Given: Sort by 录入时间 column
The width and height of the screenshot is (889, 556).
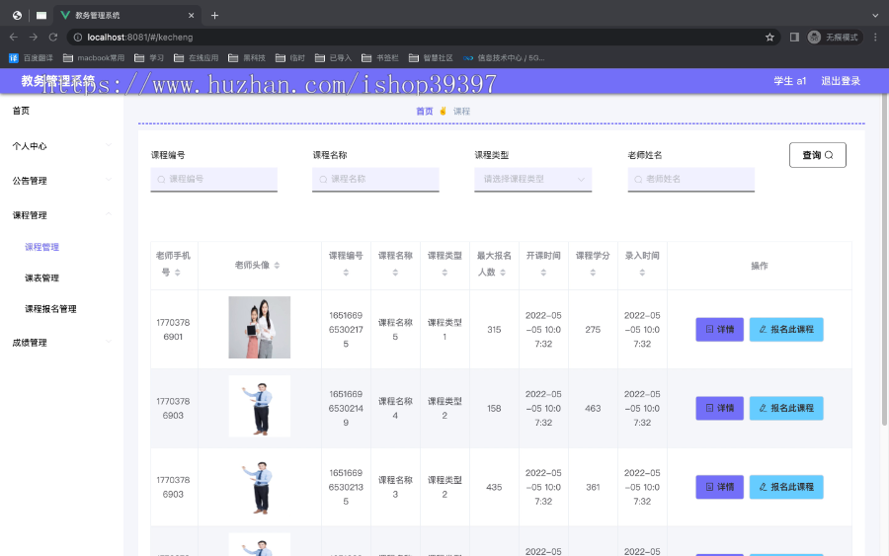Looking at the screenshot, I should 642,273.
